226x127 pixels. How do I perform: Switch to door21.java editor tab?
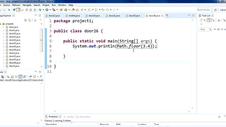click(x=113, y=16)
